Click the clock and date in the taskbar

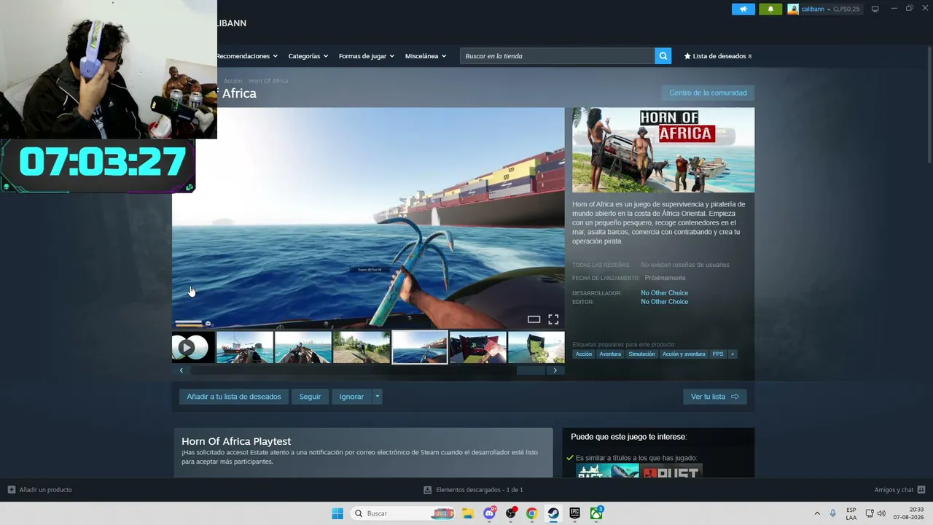pyautogui.click(x=909, y=513)
